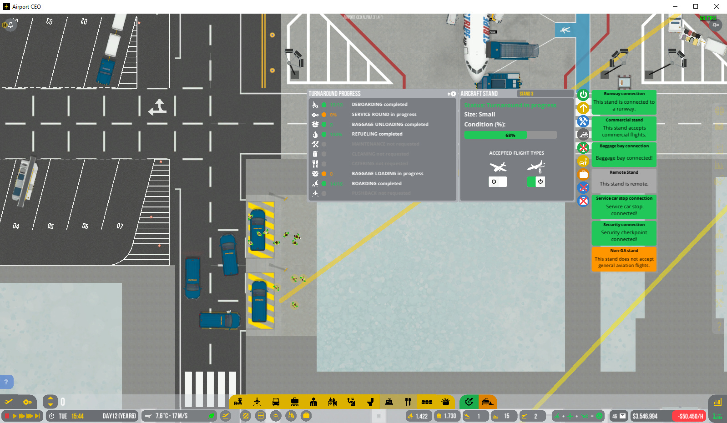Click the stand condition 68% bar

tap(510, 135)
